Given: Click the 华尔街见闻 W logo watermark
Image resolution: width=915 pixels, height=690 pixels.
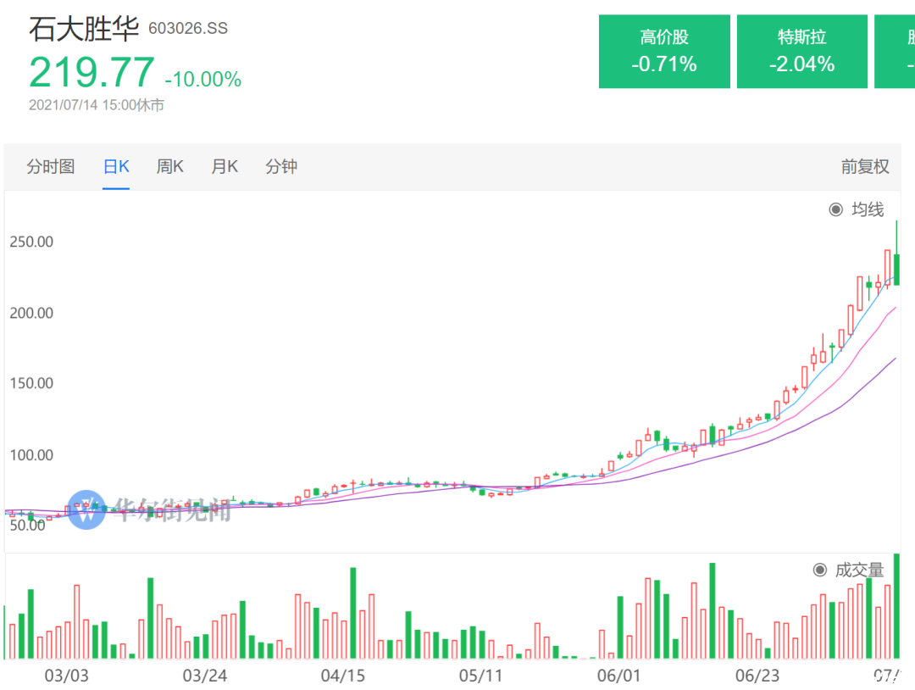Looking at the screenshot, I should tap(87, 509).
